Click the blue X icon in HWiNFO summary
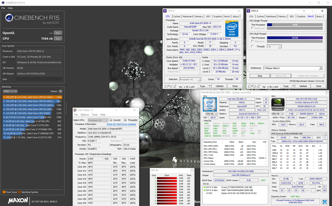This screenshot has height=206, width=332. click(324, 202)
